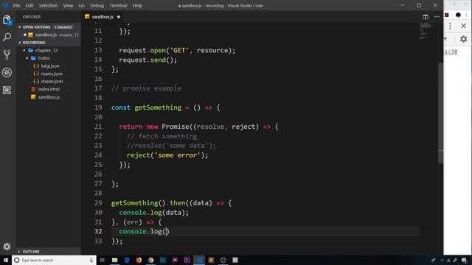Open the Go menu
The width and height of the screenshot is (472, 265).
click(82, 5)
